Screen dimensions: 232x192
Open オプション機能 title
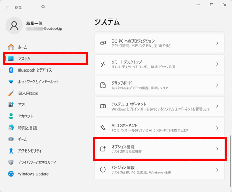coord(123,147)
